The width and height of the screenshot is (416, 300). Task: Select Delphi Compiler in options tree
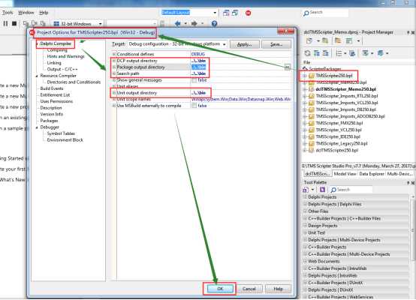click(x=56, y=43)
